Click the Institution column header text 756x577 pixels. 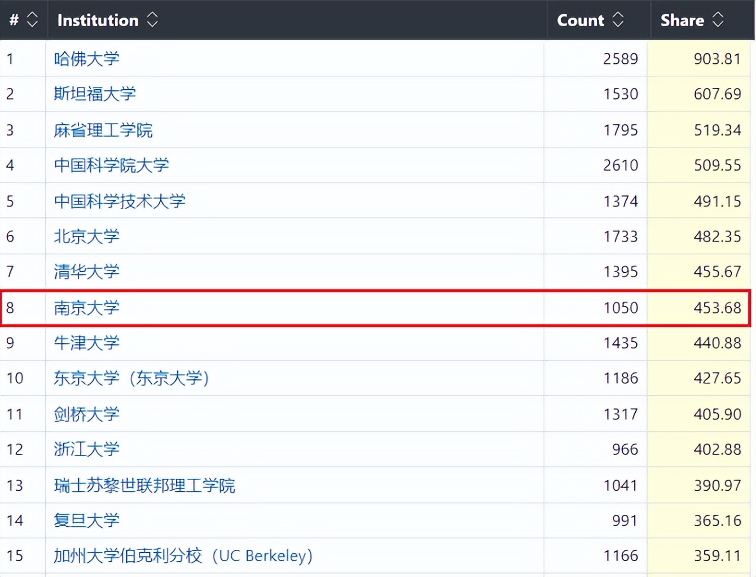point(98,20)
